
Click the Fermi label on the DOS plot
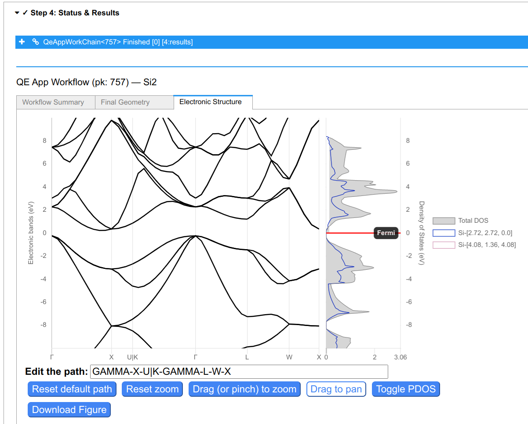[x=386, y=233]
